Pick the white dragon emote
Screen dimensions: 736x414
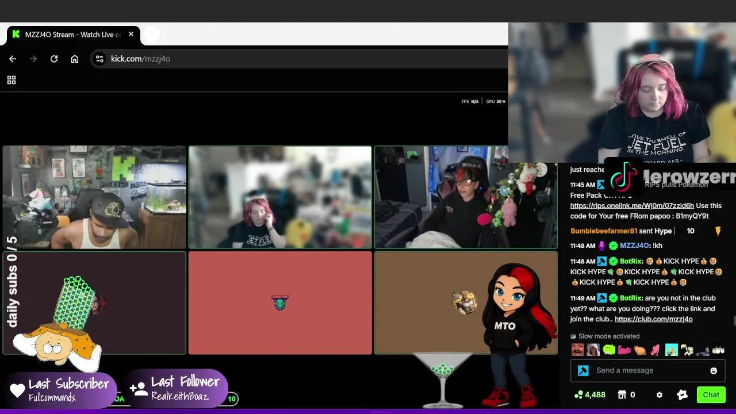tap(687, 350)
